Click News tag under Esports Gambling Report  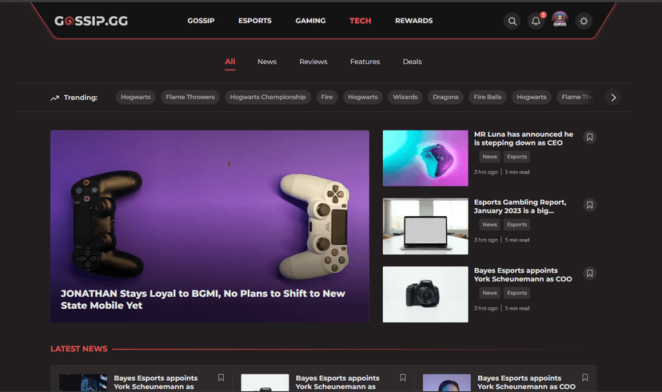tap(490, 225)
